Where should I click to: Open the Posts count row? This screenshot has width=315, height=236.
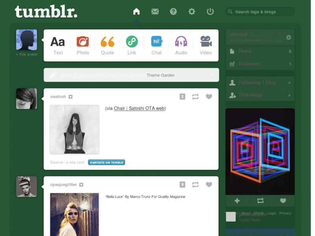click(260, 51)
